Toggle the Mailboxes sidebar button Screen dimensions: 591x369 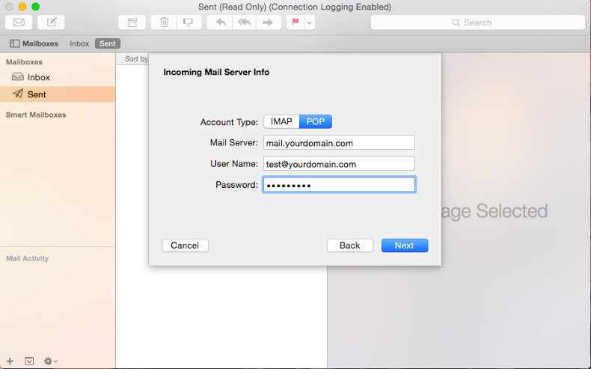(x=34, y=43)
